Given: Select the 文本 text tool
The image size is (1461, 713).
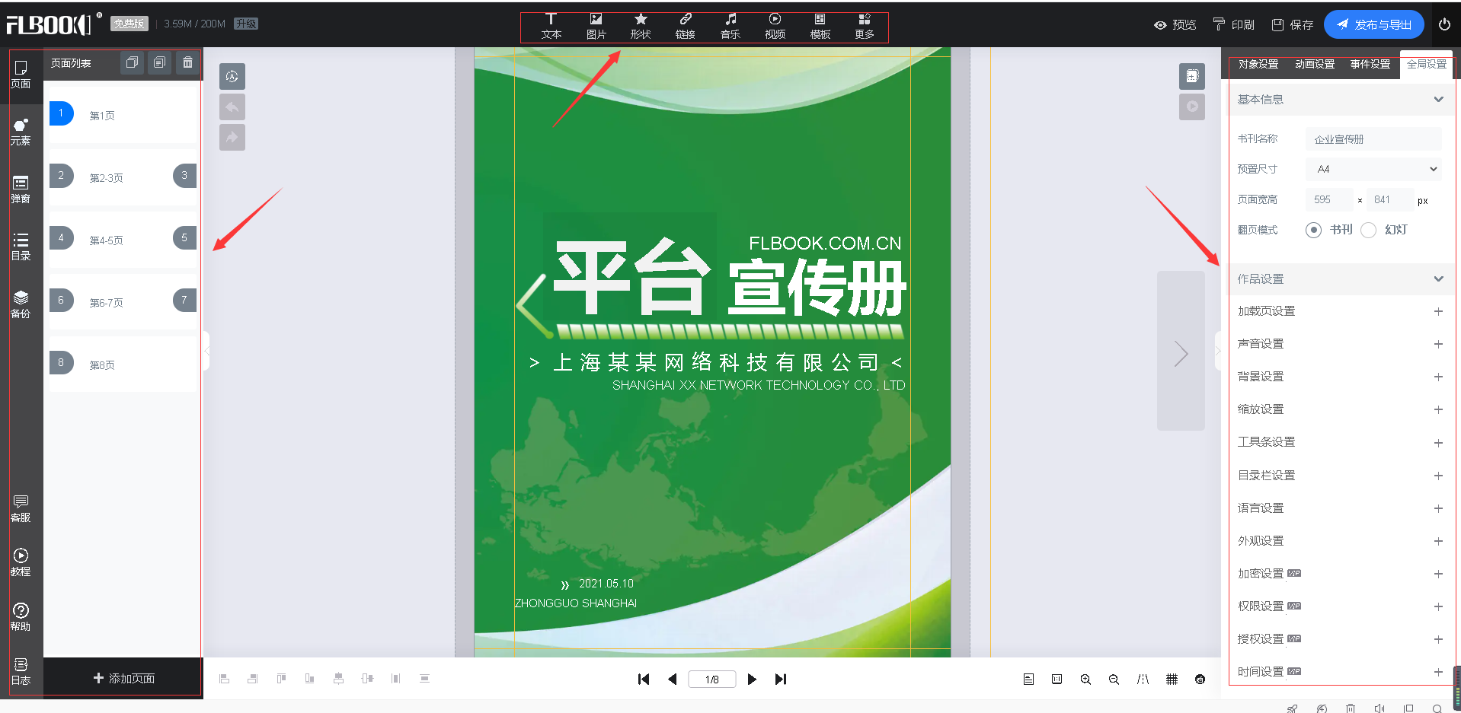Looking at the screenshot, I should [x=551, y=26].
